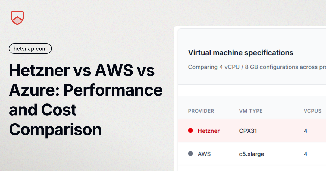The height and width of the screenshot is (171, 326).
Task: Click the red dot beside Hetzner
Action: (x=190, y=131)
